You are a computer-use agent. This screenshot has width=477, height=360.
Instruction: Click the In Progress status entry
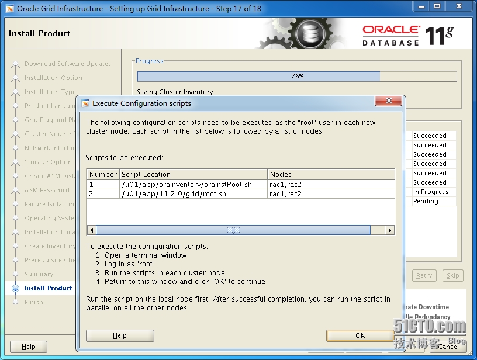tap(431, 192)
